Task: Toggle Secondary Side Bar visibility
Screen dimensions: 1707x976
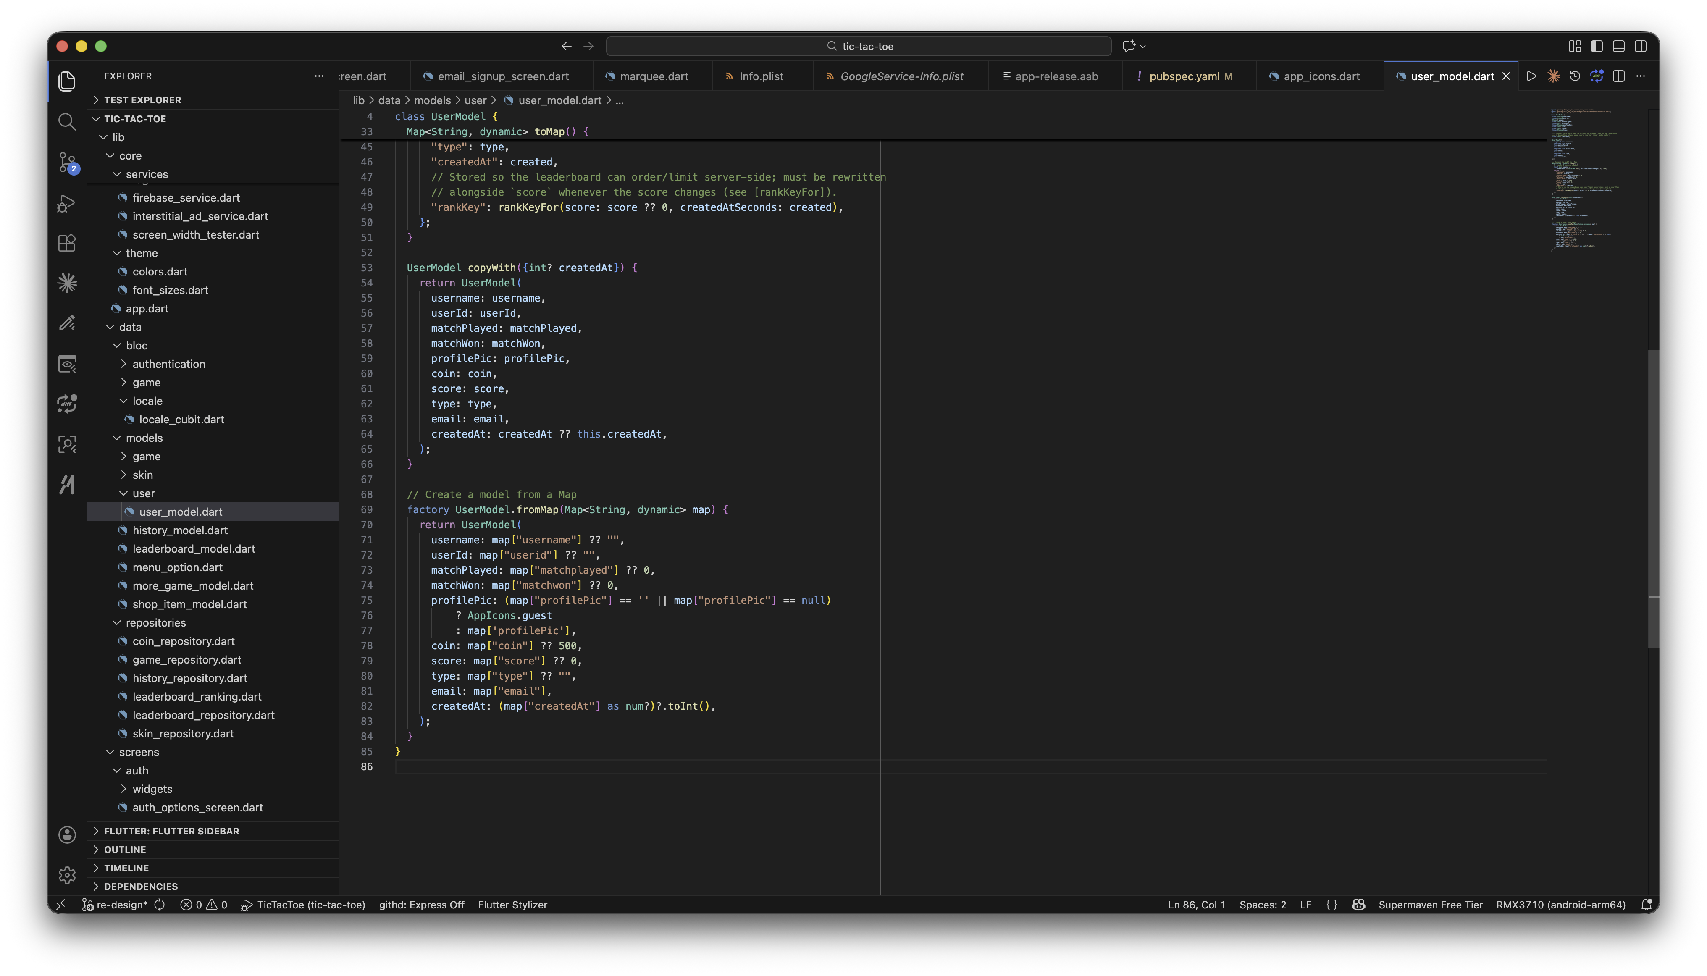Action: pos(1641,46)
